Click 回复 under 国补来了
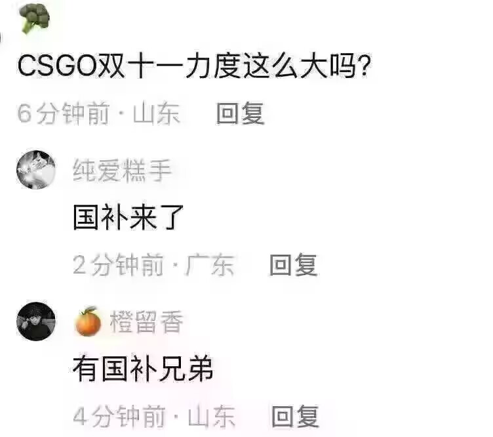This screenshot has width=493, height=437. coord(293,264)
